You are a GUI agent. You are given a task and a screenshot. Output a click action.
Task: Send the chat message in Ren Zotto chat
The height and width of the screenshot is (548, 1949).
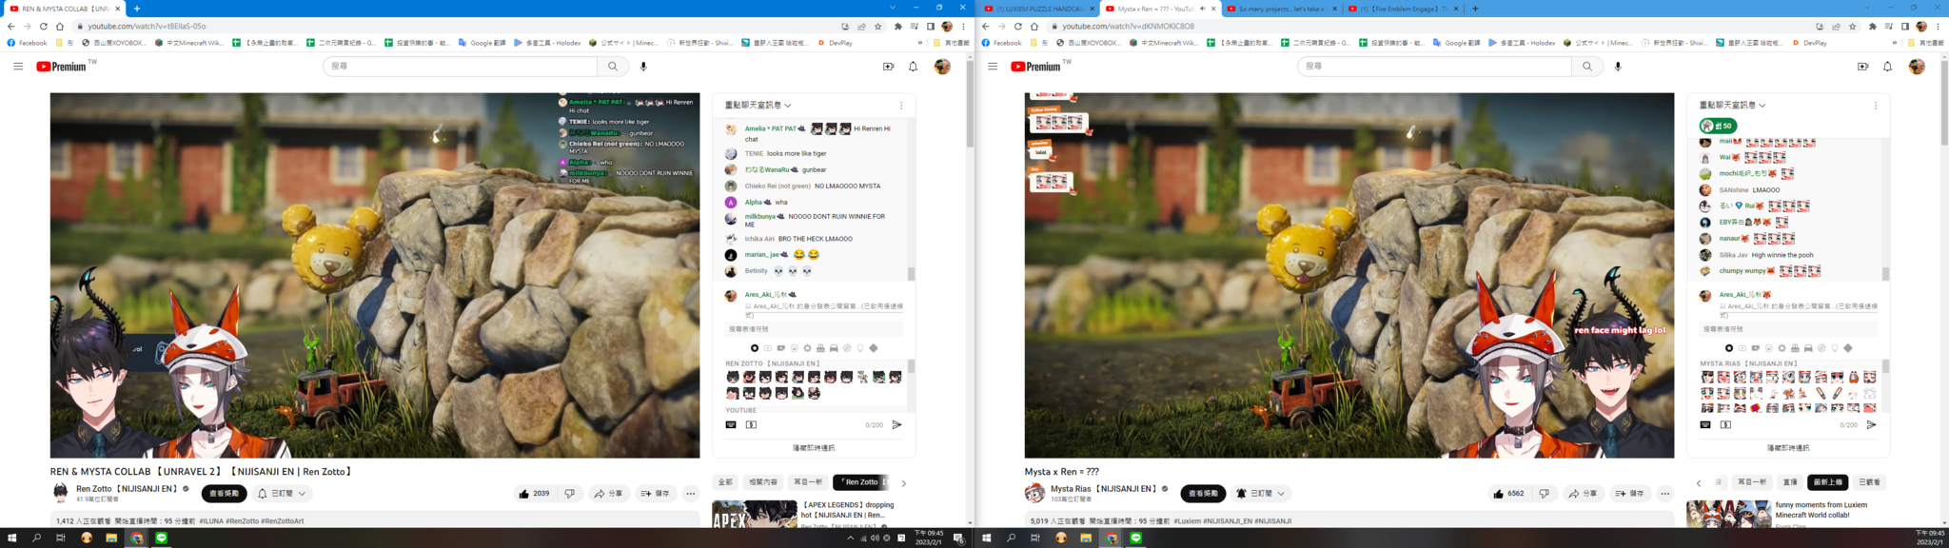click(896, 425)
